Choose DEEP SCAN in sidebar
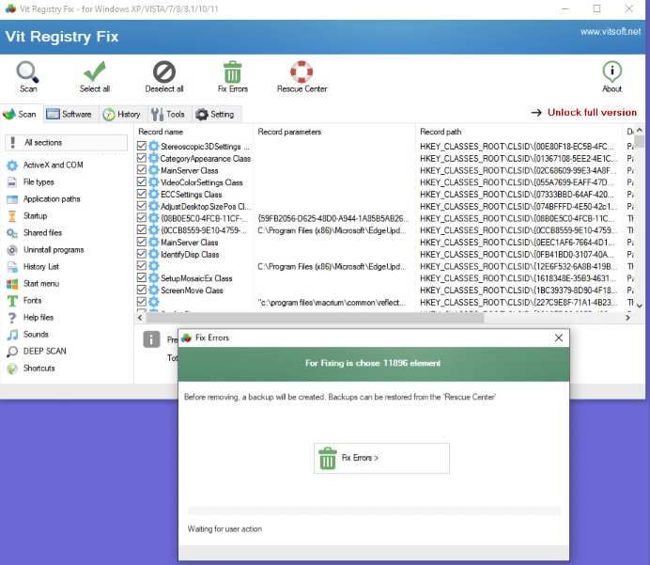 click(x=44, y=352)
